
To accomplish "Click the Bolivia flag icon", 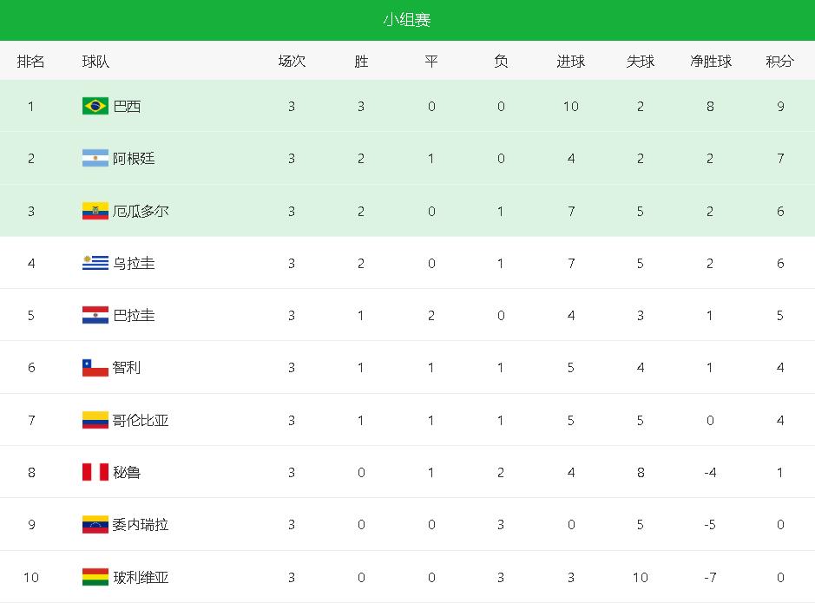I will click(95, 577).
